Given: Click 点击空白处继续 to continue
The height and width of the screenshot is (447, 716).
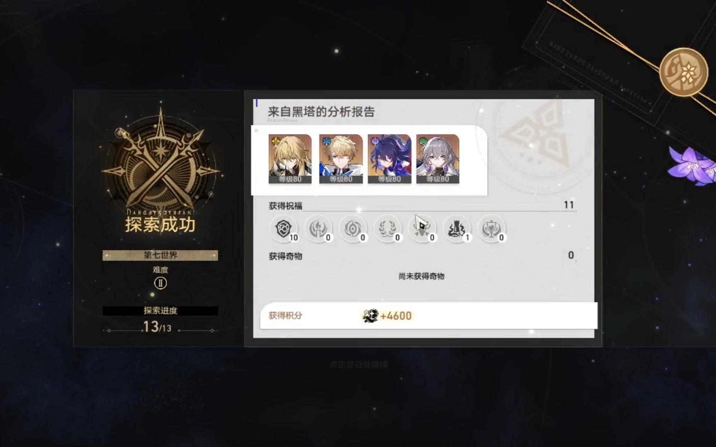Looking at the screenshot, I should click(x=358, y=365).
